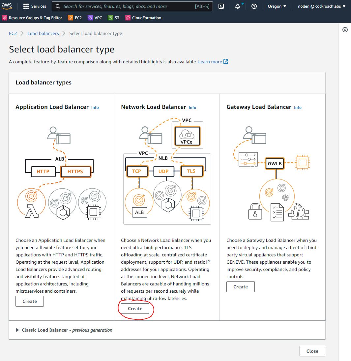The width and height of the screenshot is (351, 361).
Task: Click the Network Load Balancer title
Action: 154,107
